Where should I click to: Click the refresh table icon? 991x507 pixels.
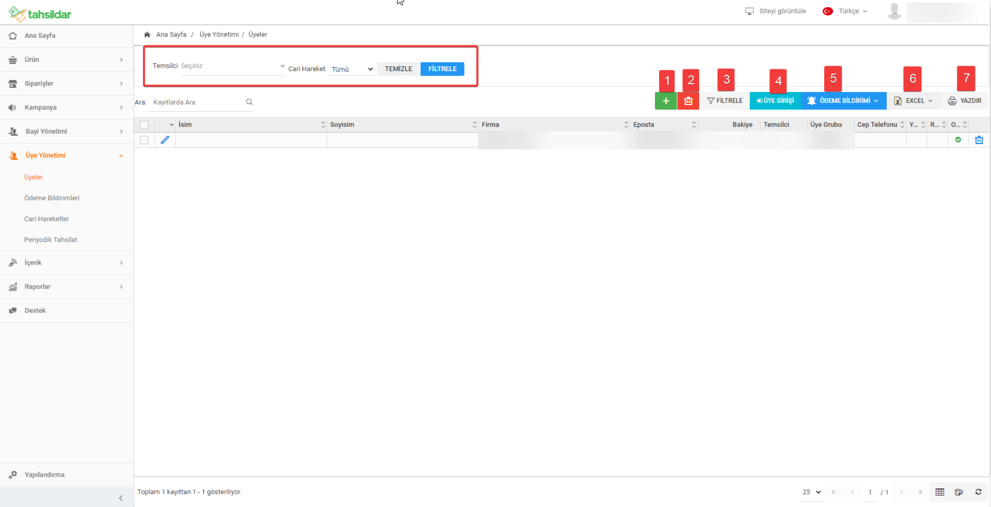pyautogui.click(x=978, y=492)
